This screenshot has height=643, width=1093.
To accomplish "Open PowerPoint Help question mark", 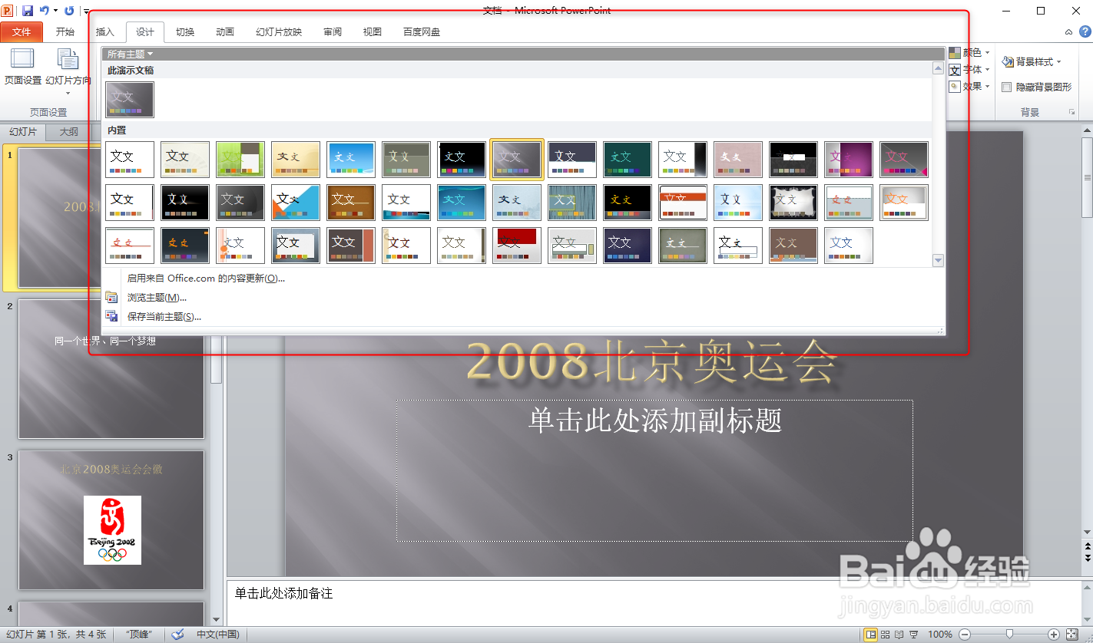I will coord(1085,32).
